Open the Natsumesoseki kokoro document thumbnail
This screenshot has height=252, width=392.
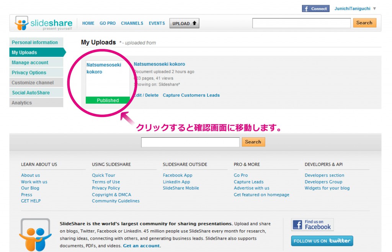[108, 82]
